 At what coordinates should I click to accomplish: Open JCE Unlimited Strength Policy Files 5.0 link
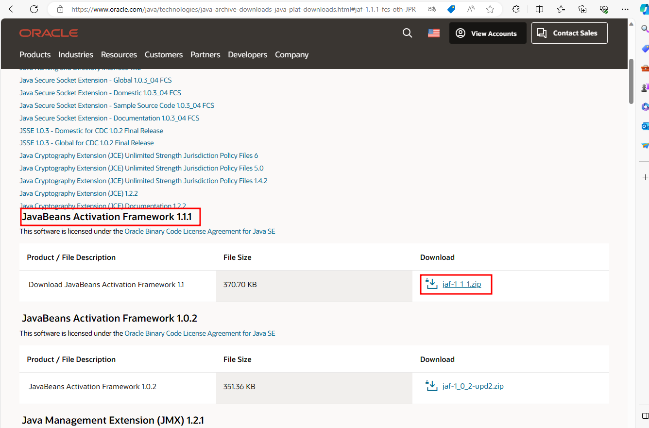click(x=142, y=168)
